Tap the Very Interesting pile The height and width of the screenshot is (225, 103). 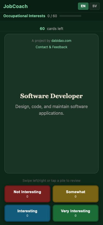click(x=76, y=213)
